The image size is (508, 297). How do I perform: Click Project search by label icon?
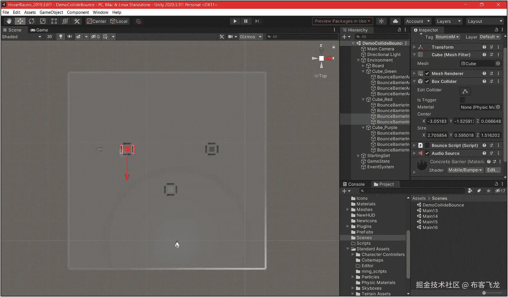coord(479,191)
